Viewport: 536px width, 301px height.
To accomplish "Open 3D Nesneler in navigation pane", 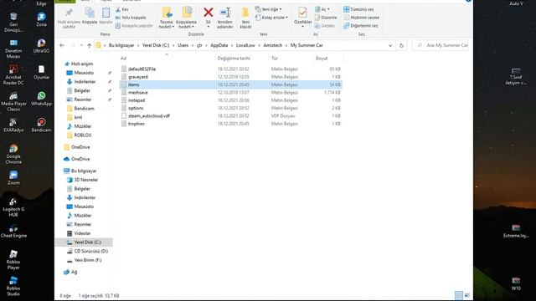I will click(x=86, y=180).
